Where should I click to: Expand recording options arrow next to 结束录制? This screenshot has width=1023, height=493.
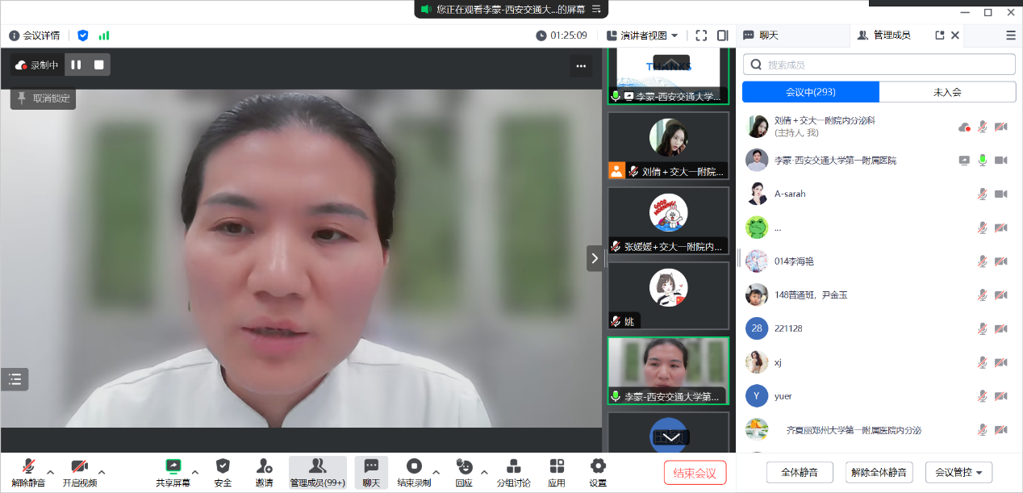pyautogui.click(x=436, y=472)
